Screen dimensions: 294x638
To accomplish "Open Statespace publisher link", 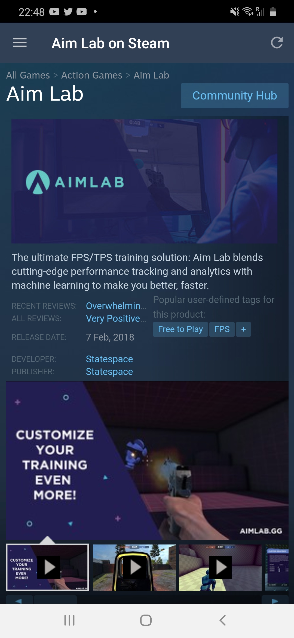I will 109,372.
